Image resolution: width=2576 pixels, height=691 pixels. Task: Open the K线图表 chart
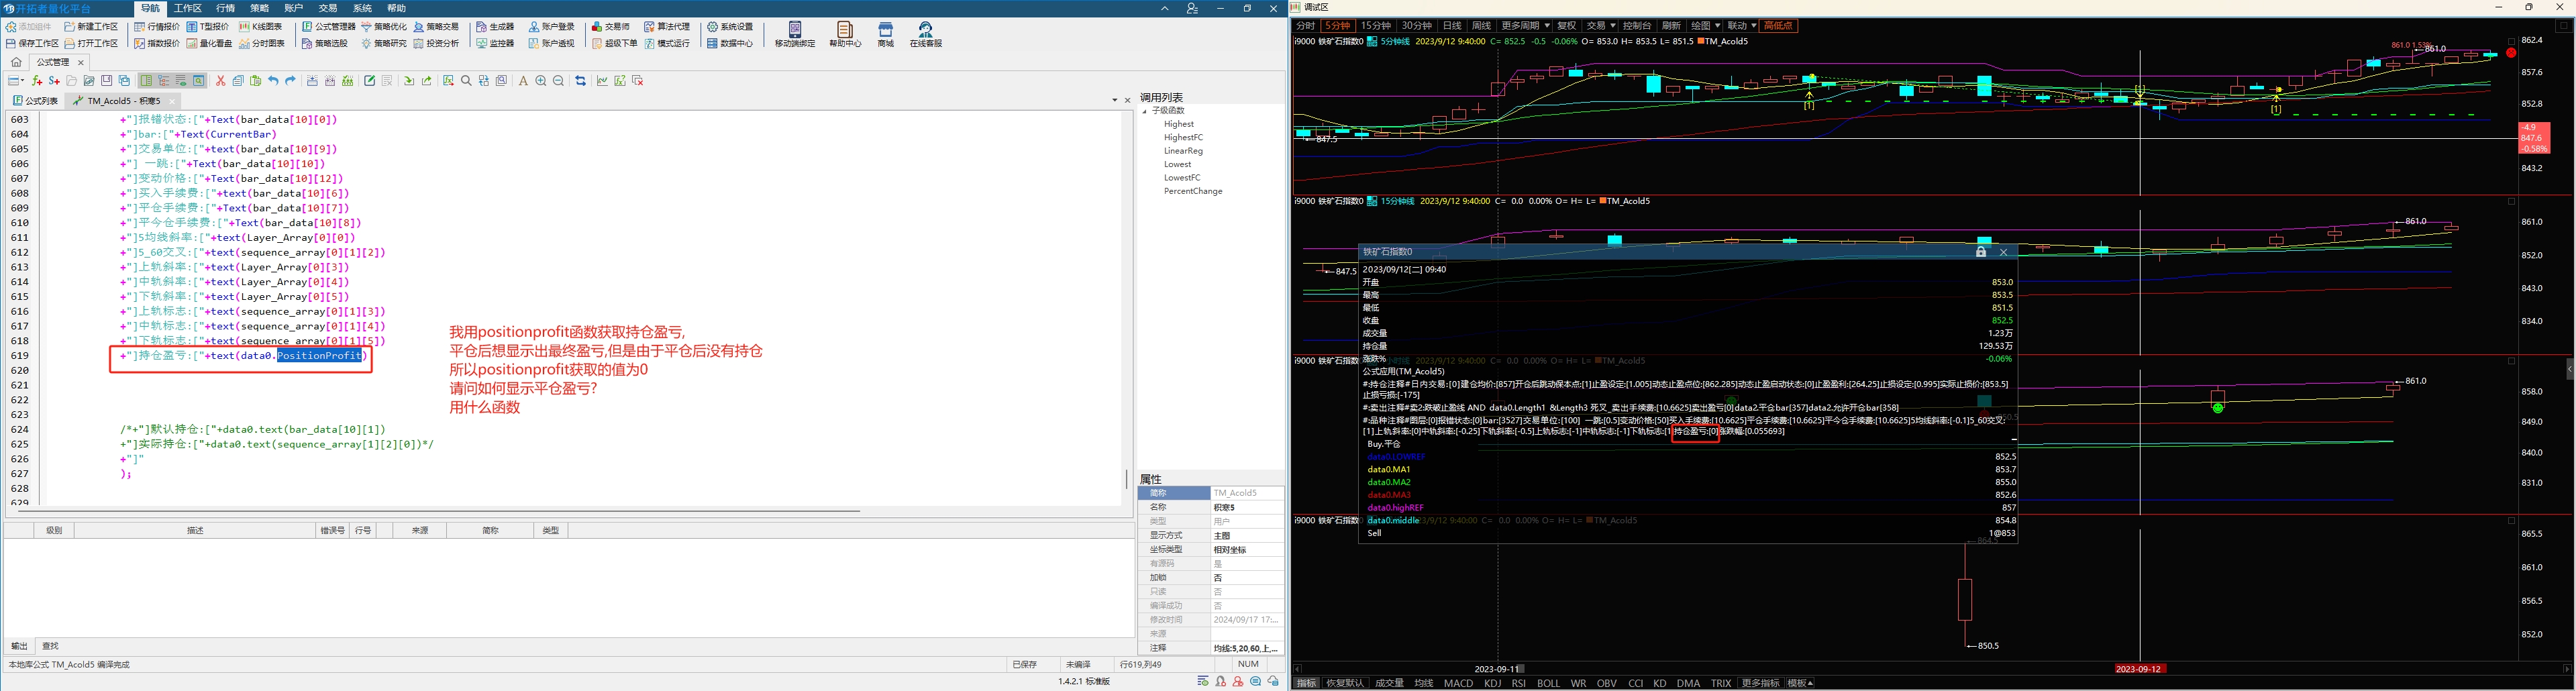[x=260, y=27]
